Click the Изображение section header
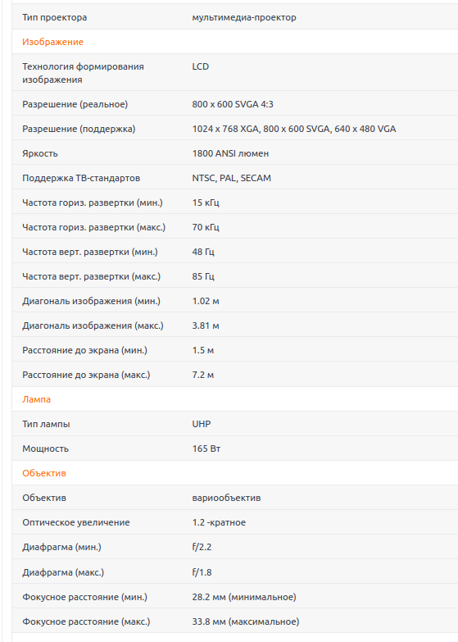 [x=52, y=42]
